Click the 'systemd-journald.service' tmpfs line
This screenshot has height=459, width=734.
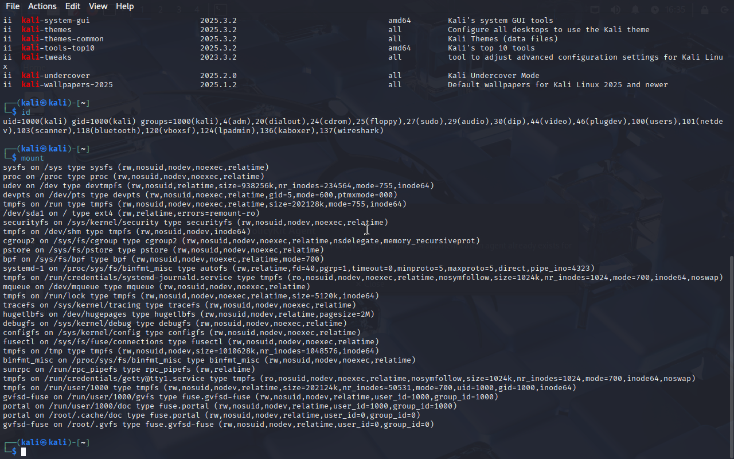pos(363,278)
